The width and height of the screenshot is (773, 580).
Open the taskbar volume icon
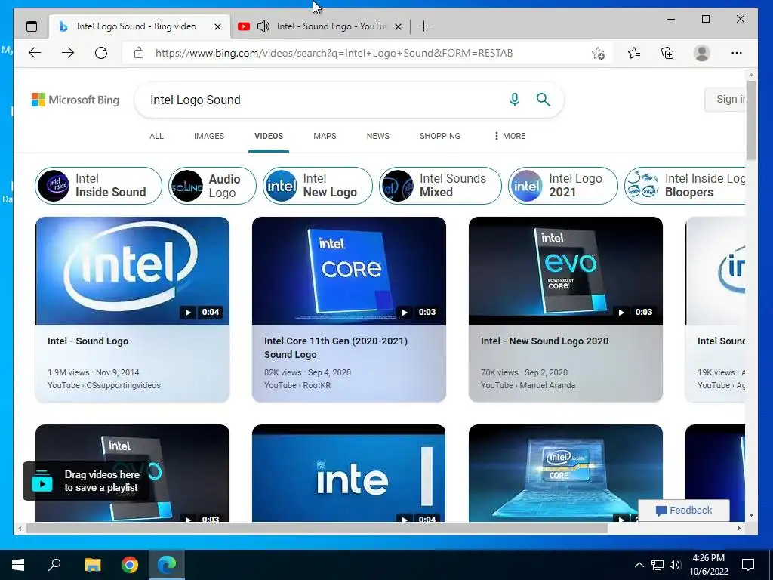pyautogui.click(x=675, y=565)
